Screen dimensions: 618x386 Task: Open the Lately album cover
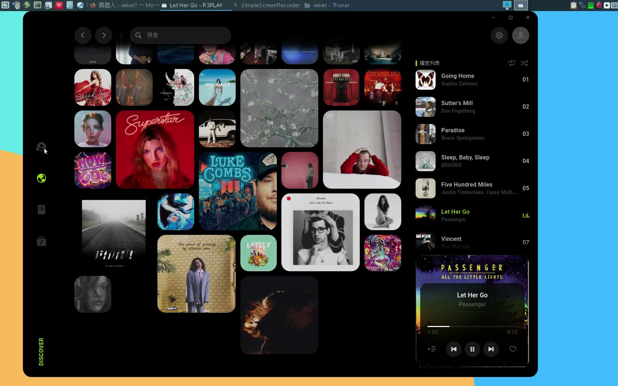coord(259,253)
